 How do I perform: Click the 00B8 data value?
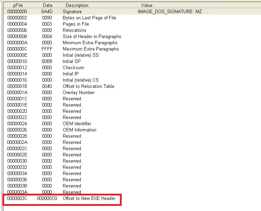[47, 62]
